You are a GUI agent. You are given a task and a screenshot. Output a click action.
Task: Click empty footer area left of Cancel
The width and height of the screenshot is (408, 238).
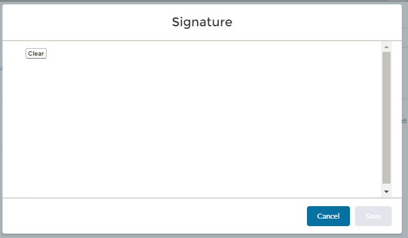(155, 216)
